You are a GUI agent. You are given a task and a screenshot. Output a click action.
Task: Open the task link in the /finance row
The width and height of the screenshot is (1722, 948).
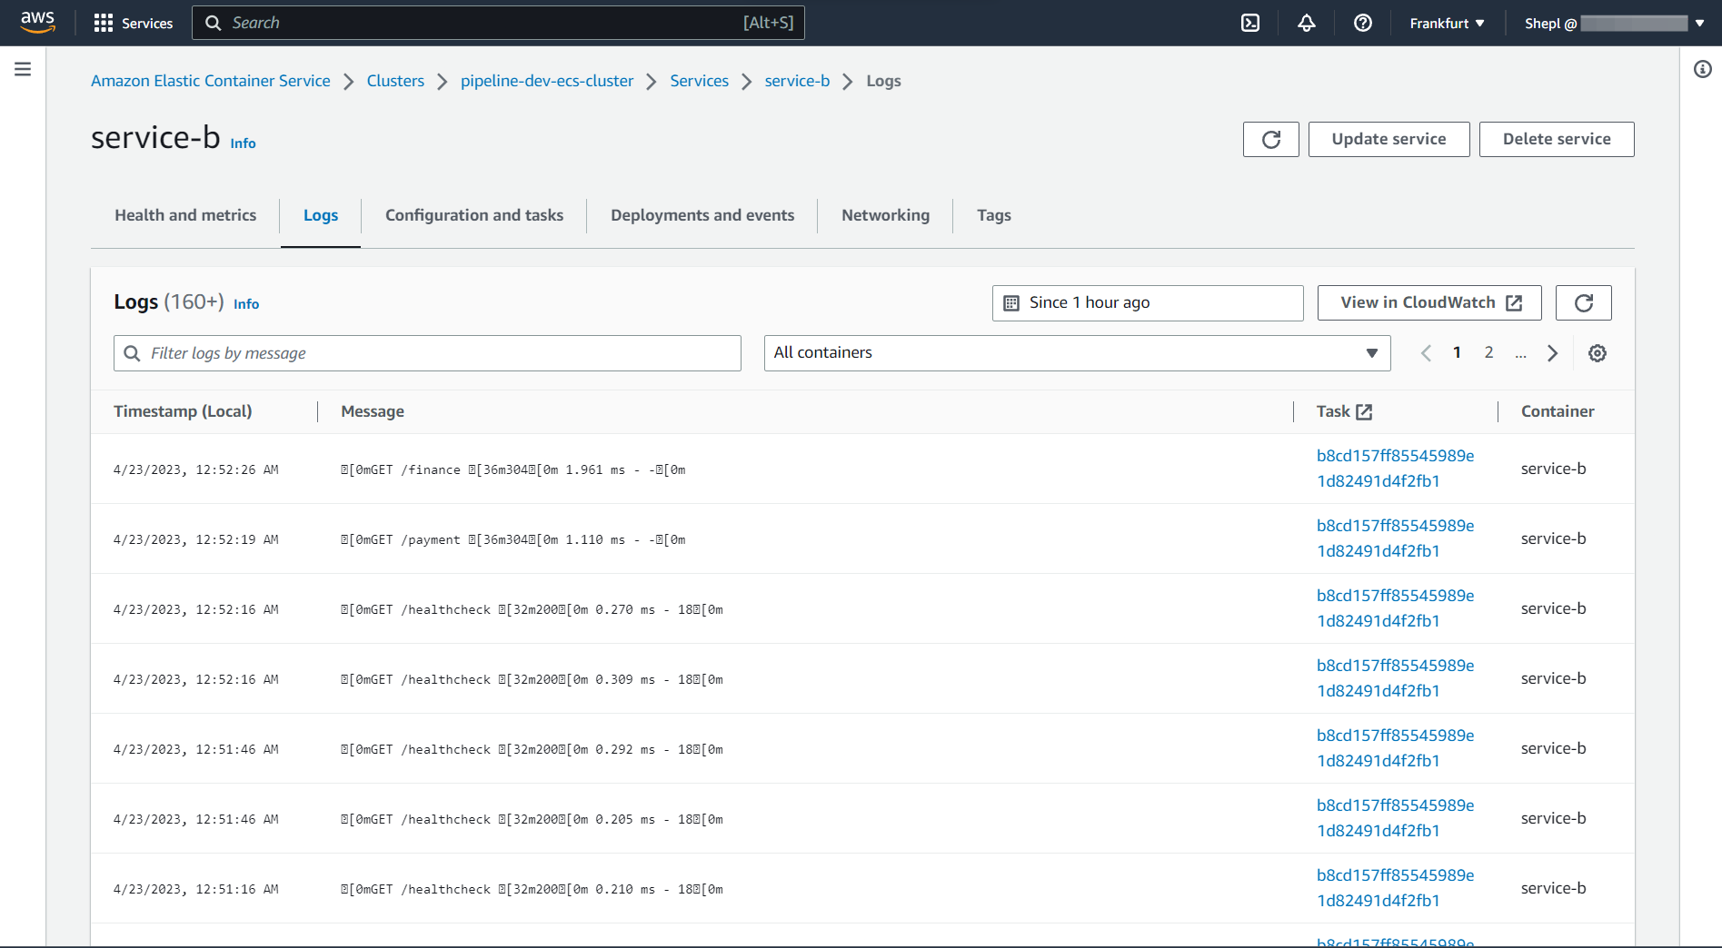(1396, 469)
